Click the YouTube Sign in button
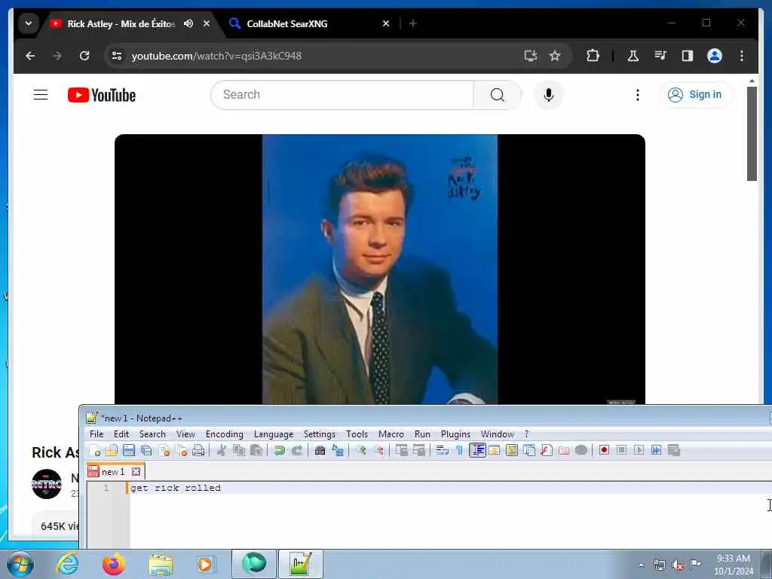This screenshot has height=579, width=772. pos(696,94)
